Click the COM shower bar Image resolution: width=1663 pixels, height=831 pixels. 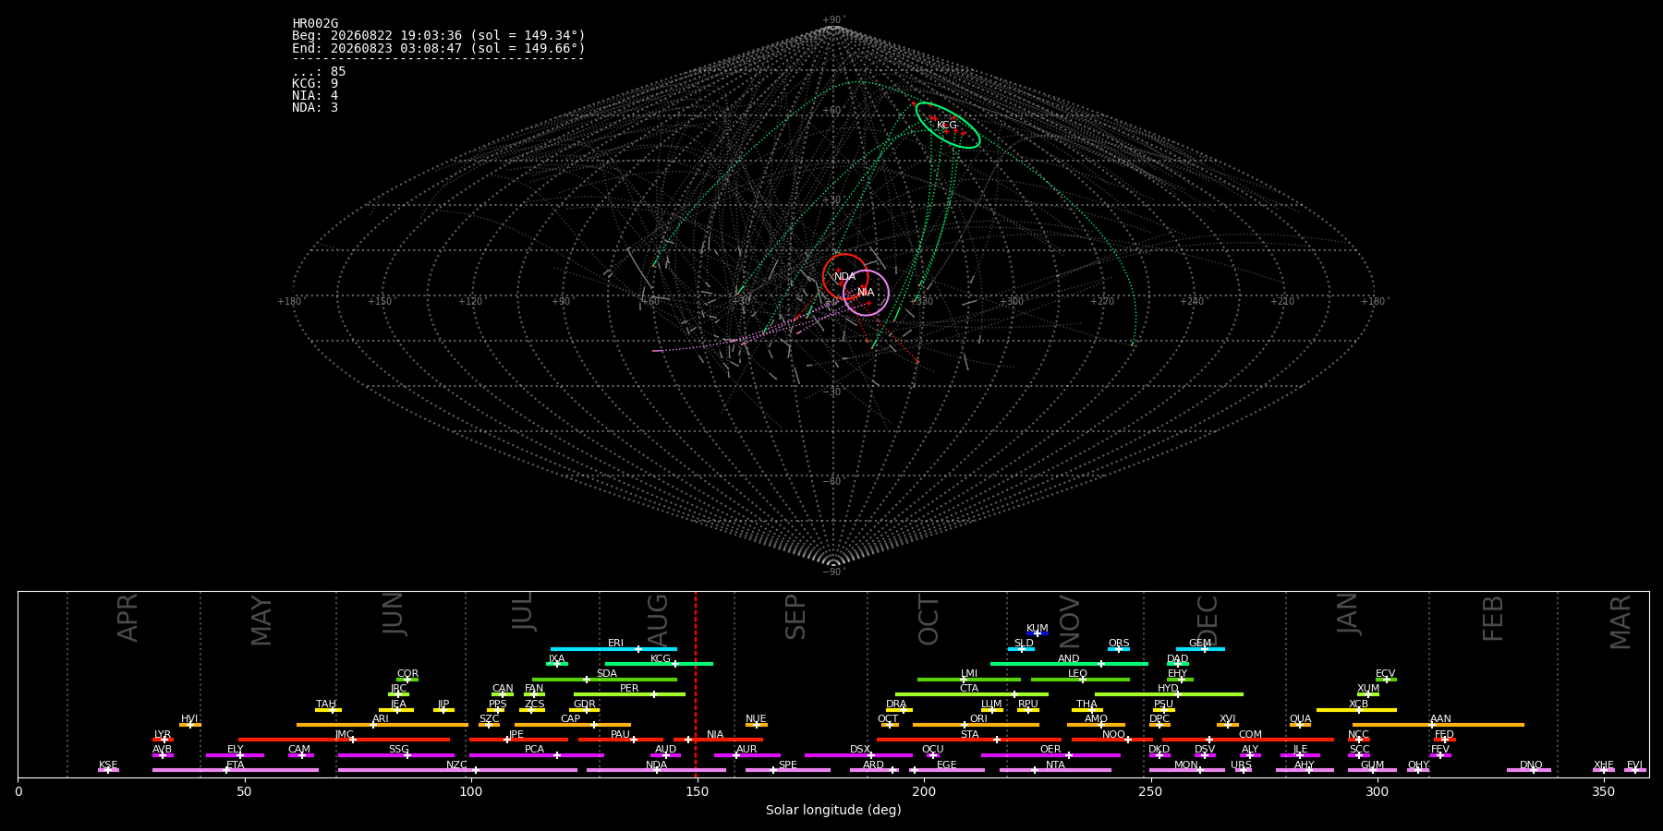(1249, 740)
